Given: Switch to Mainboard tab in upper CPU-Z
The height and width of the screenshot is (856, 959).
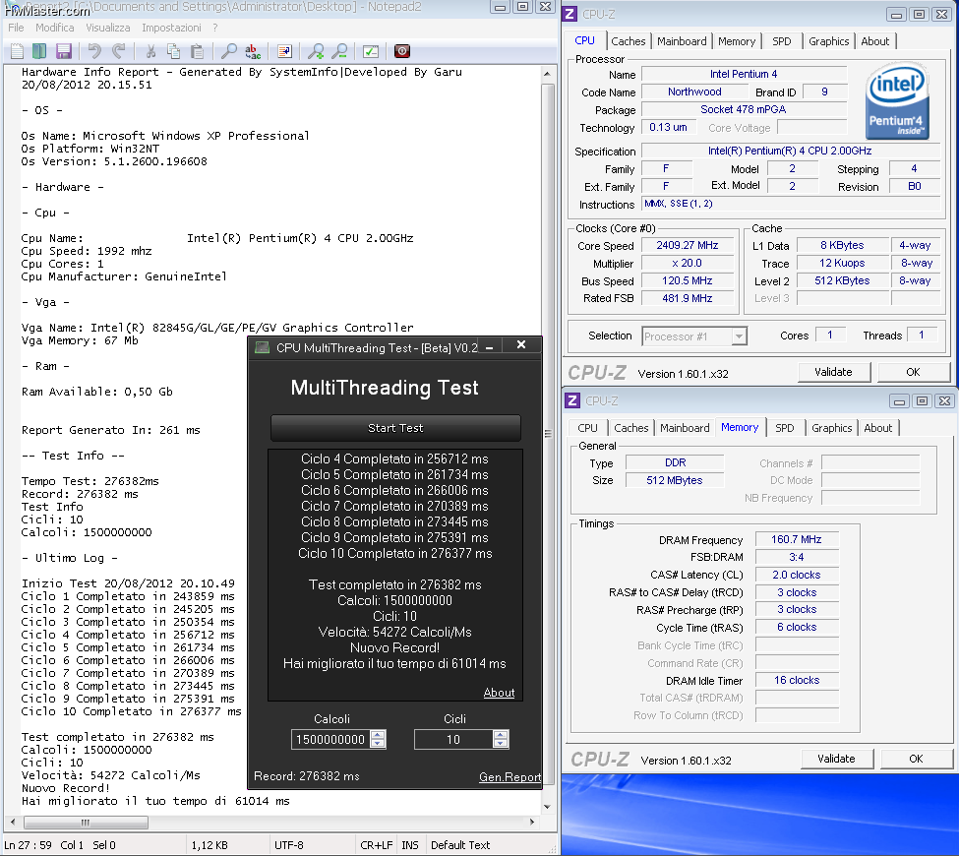Looking at the screenshot, I should (682, 41).
